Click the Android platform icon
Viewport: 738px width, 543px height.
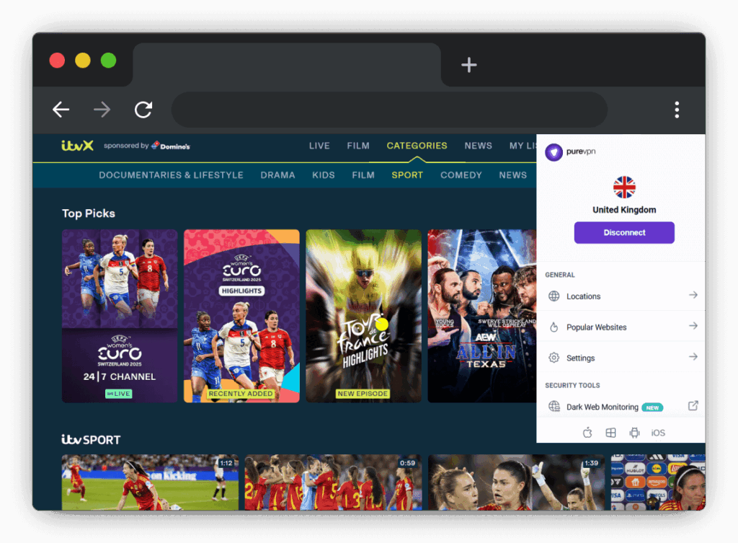pos(634,433)
